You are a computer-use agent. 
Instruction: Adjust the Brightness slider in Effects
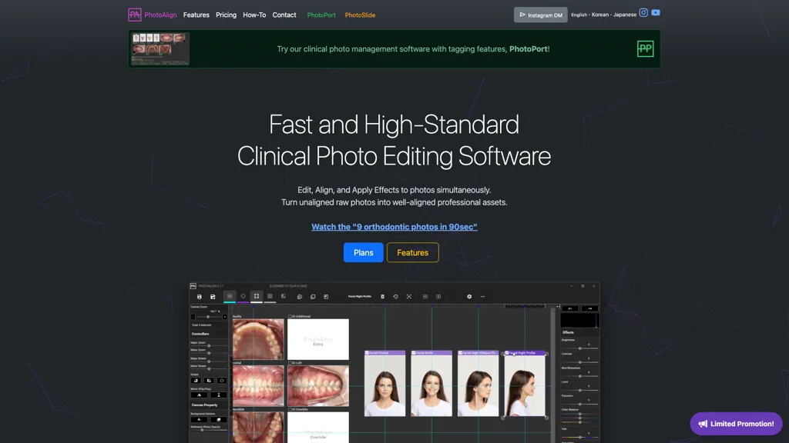click(x=579, y=348)
